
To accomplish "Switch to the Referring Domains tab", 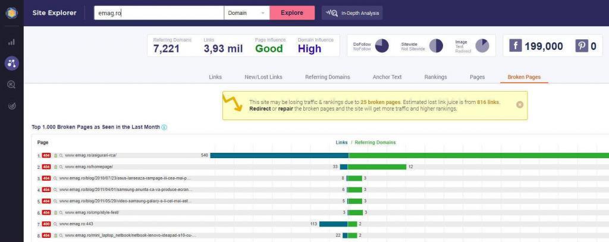I will pos(328,77).
